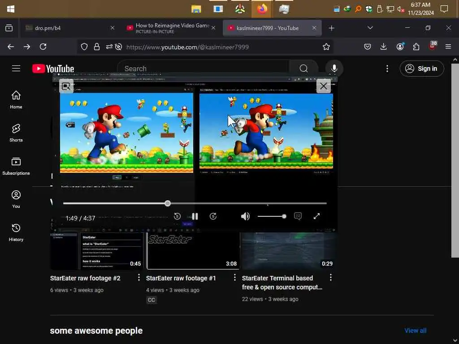This screenshot has width=459, height=344.
Task: Click the YouTube Search field
Action: pos(204,69)
